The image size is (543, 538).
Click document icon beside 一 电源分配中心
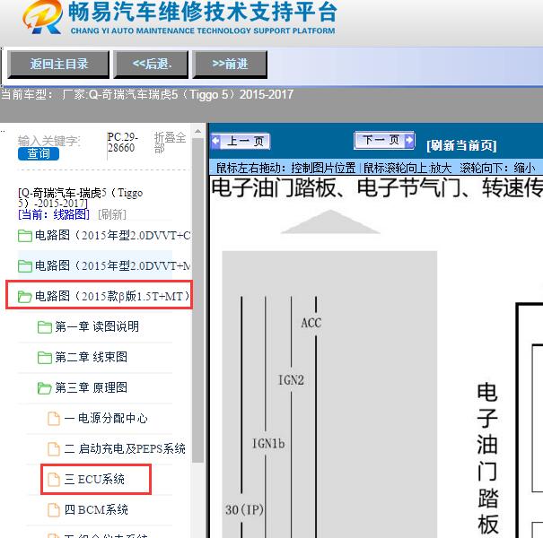coord(54,418)
